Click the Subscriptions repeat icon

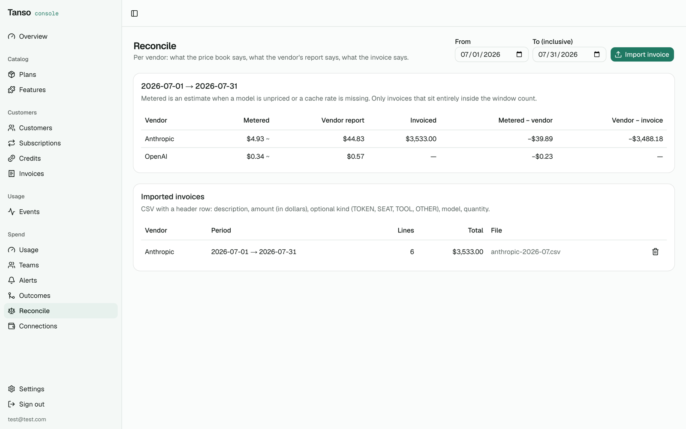[12, 143]
